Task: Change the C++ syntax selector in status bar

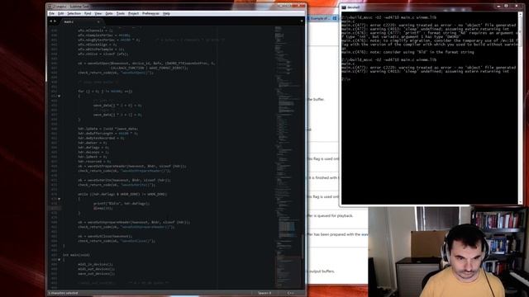Action: coord(290,293)
